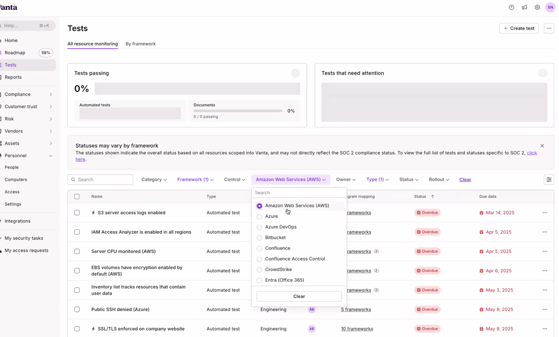Click AB owner avatar in Public SSH denied row

pyautogui.click(x=312, y=309)
